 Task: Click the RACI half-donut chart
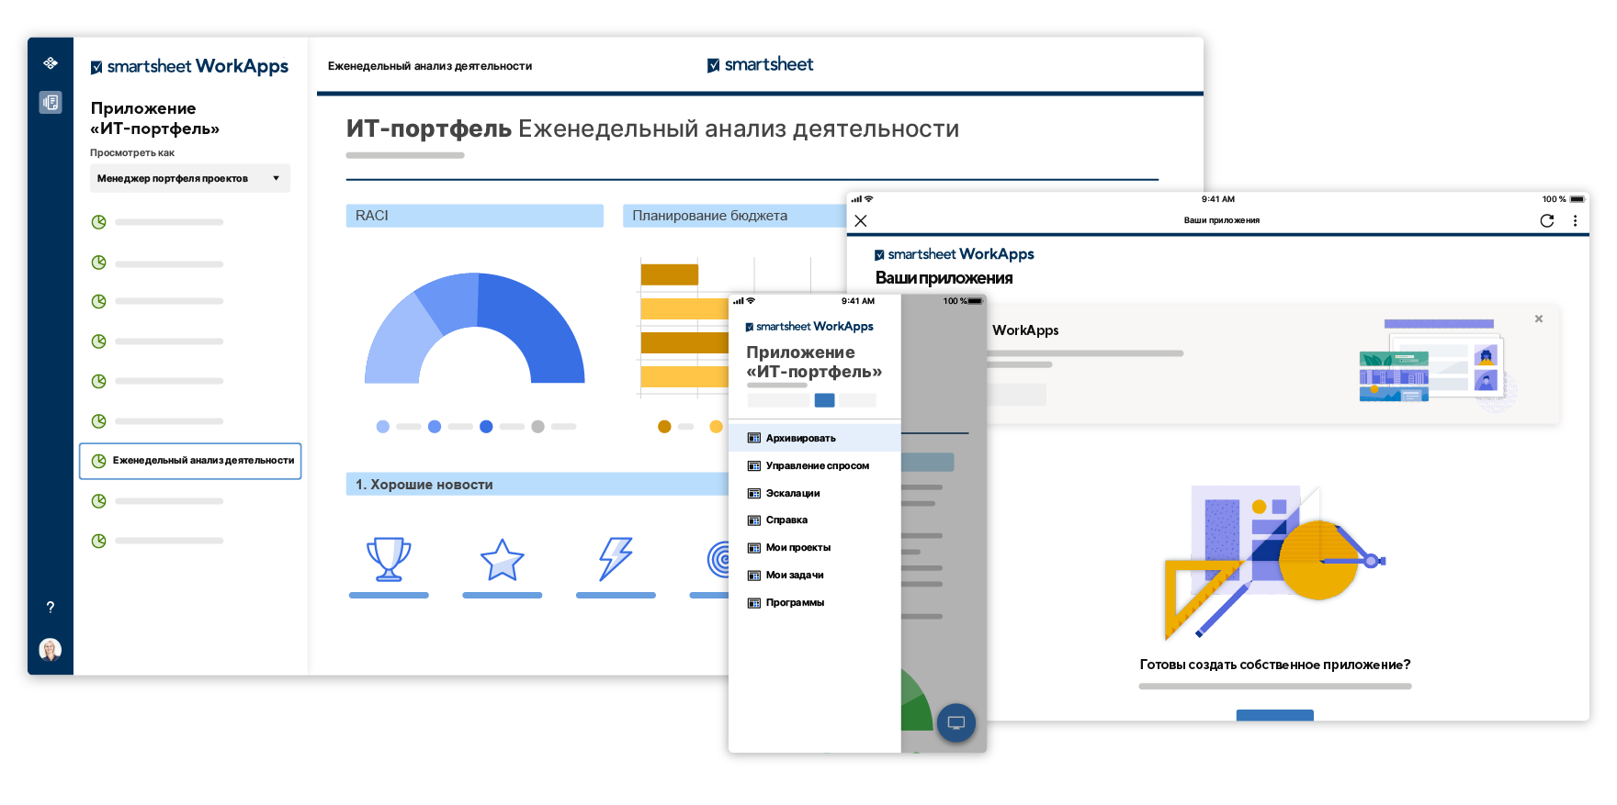(475, 328)
